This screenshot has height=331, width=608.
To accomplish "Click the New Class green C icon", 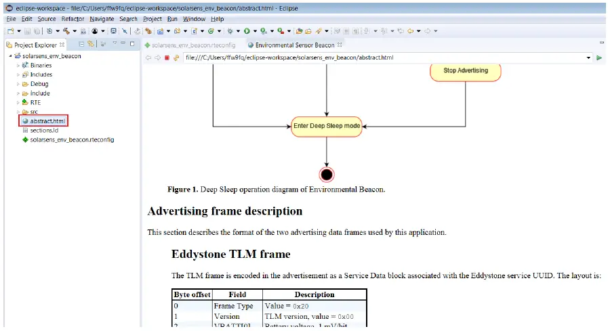I will click(x=211, y=31).
